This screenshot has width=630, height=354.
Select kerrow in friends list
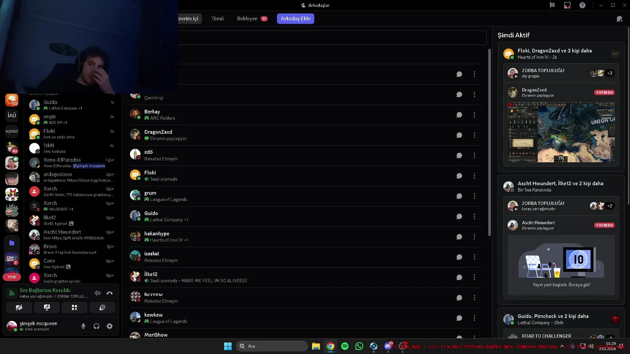[305, 297]
